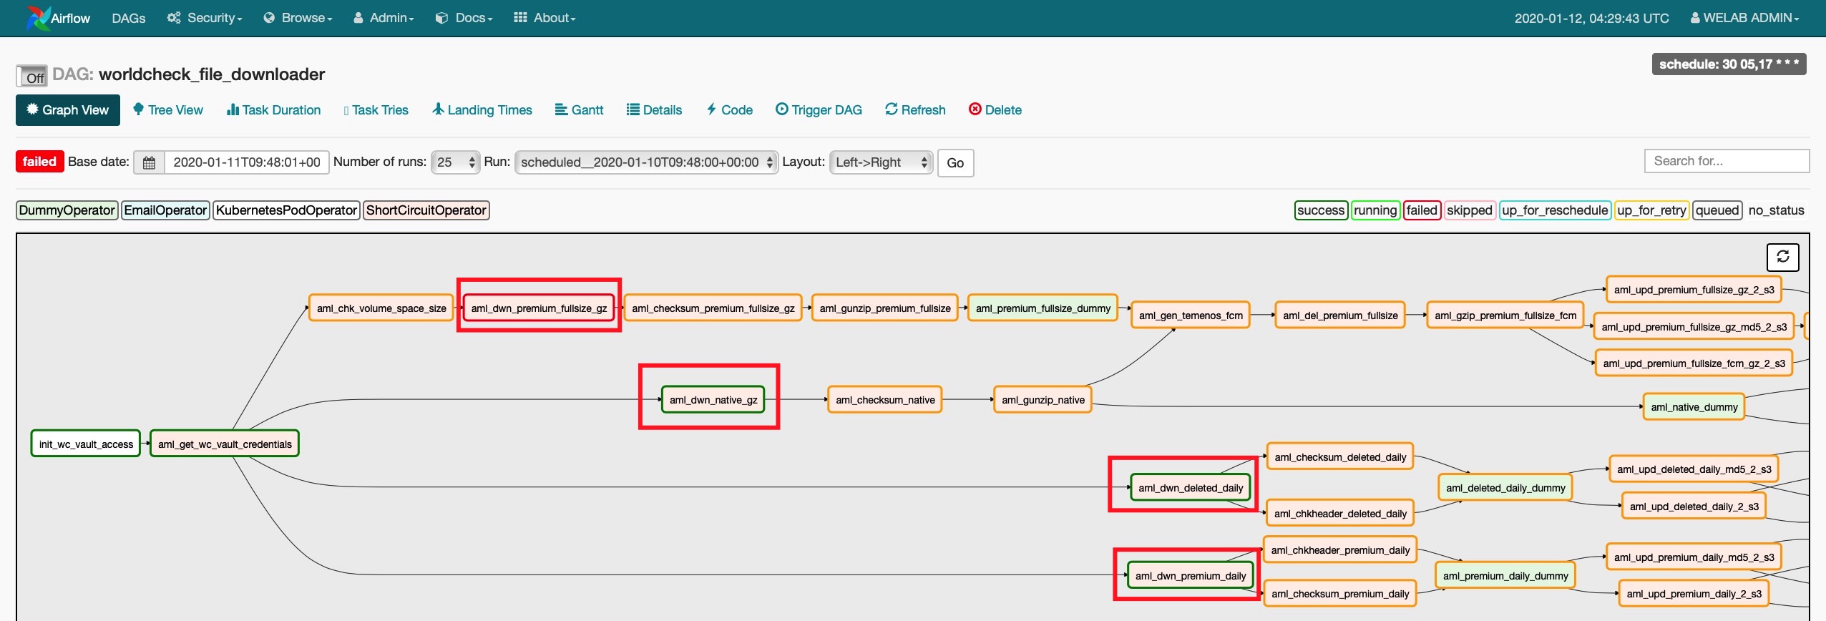Image resolution: width=1826 pixels, height=621 pixels.
Task: Expand the Security menu dropdown
Action: tap(205, 18)
